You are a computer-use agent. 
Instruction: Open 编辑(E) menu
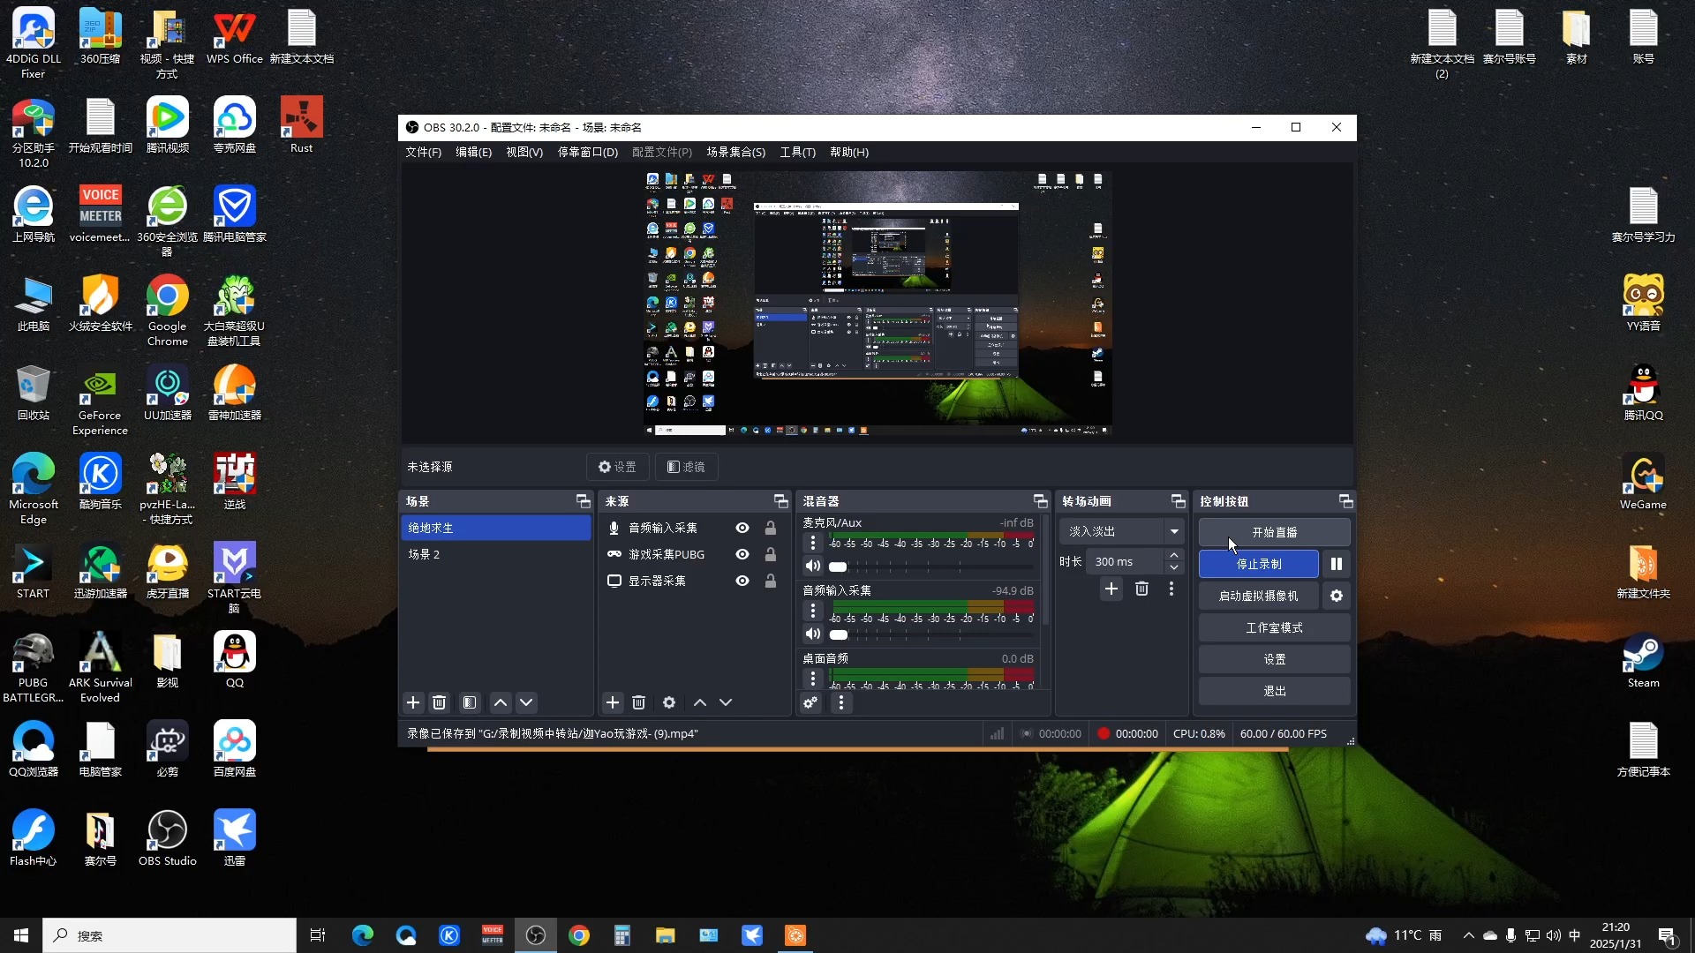point(473,152)
